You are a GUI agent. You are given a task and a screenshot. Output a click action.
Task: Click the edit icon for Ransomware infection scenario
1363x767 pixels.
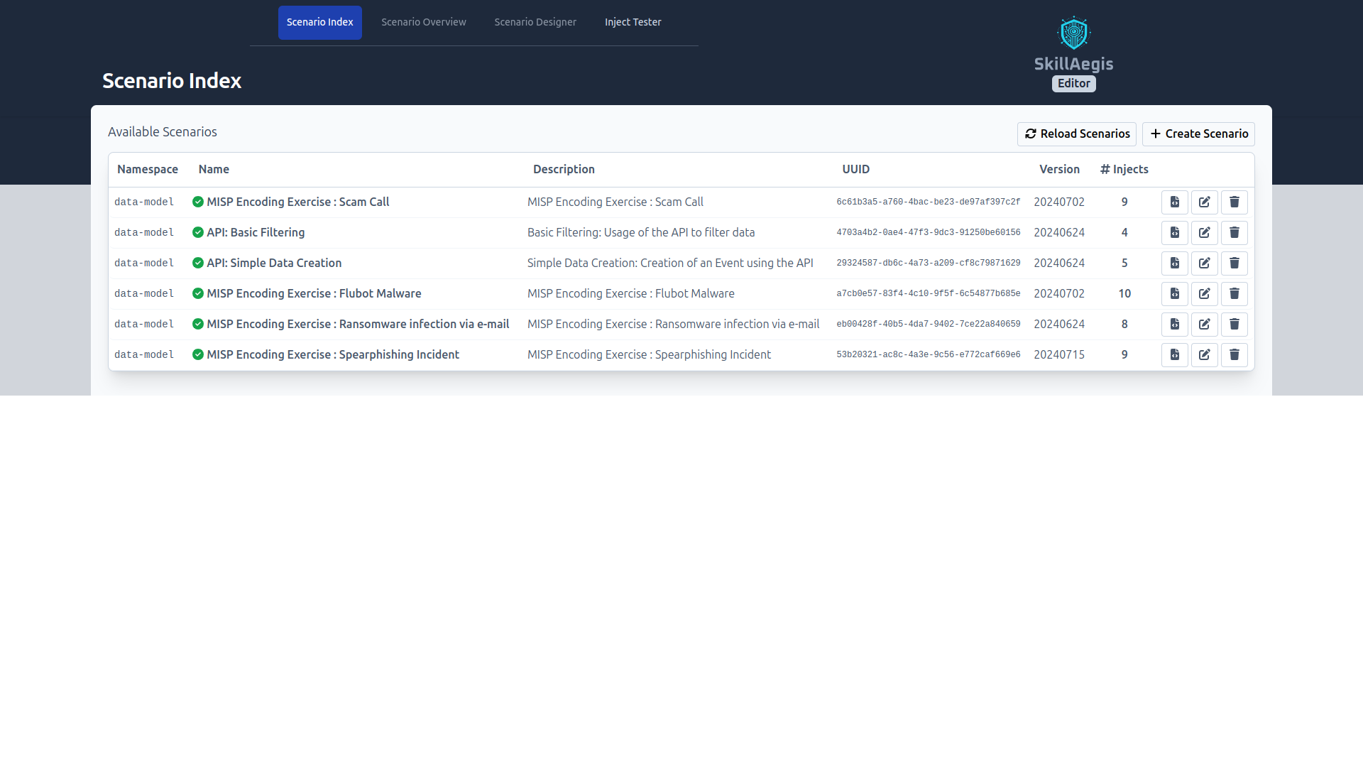(1205, 324)
